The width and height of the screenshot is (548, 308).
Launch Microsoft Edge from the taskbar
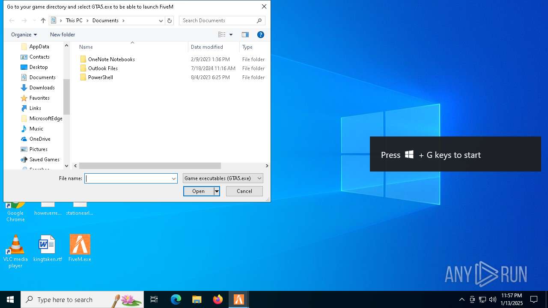(x=176, y=299)
